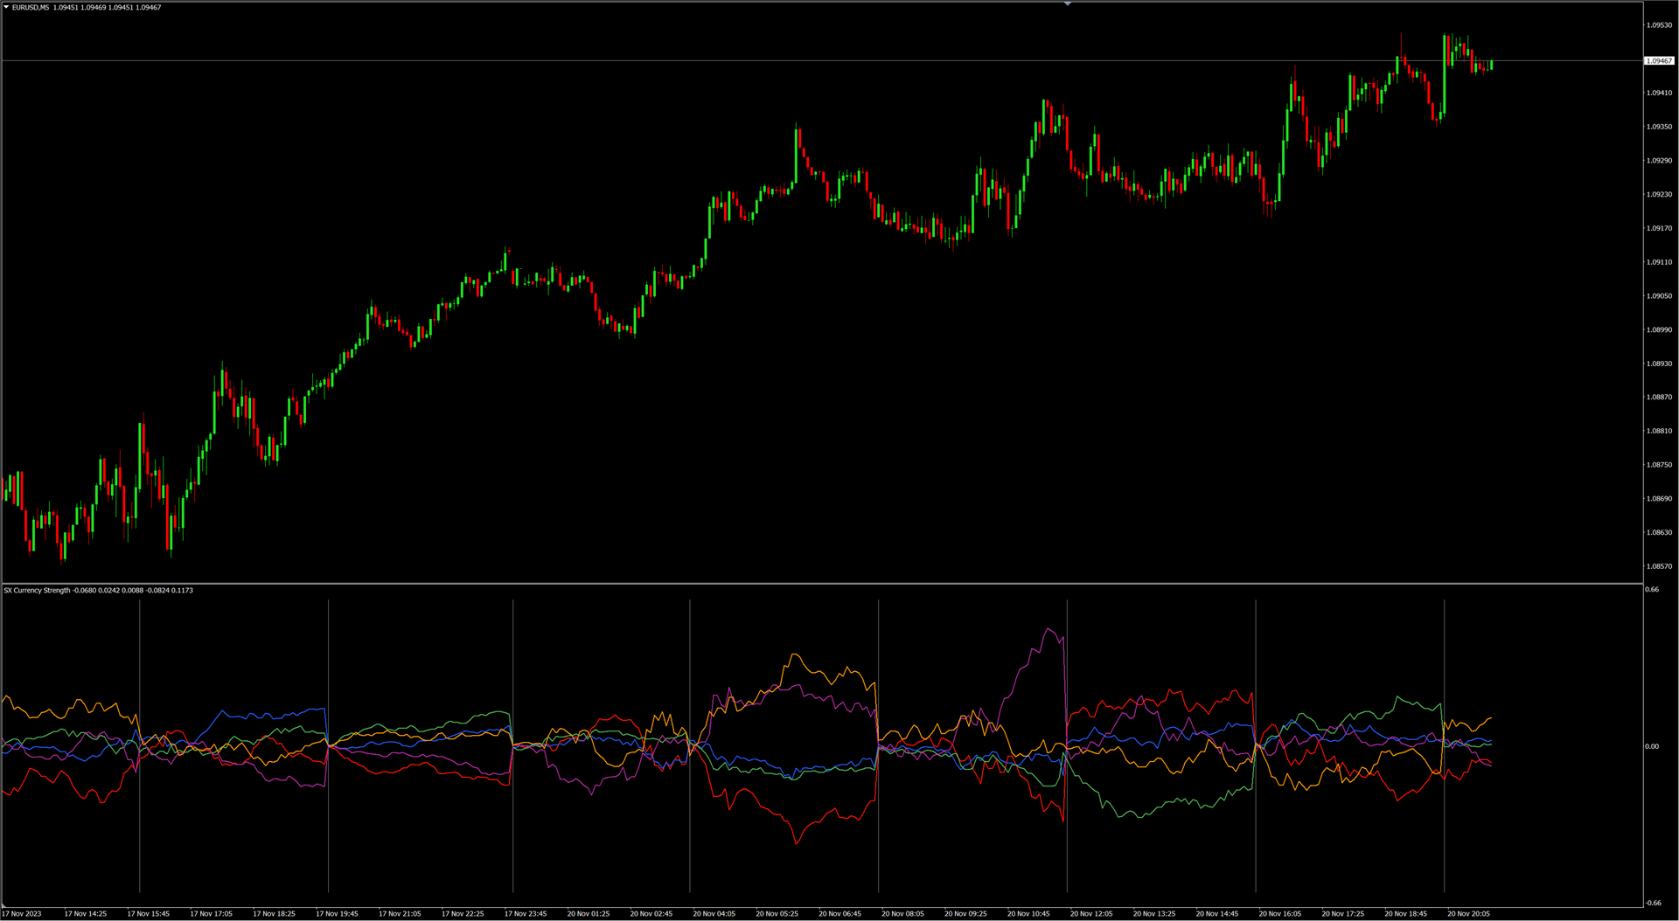Image resolution: width=1679 pixels, height=921 pixels.
Task: Click the 20 Nov 01:25 time label
Action: tap(588, 914)
